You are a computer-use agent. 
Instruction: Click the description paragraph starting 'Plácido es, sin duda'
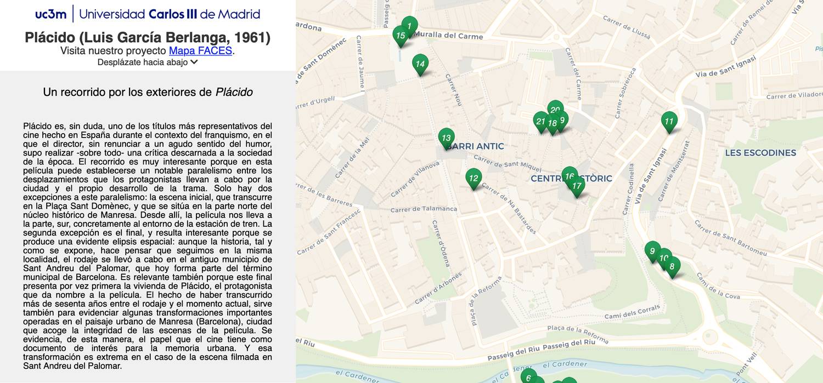[148, 246]
